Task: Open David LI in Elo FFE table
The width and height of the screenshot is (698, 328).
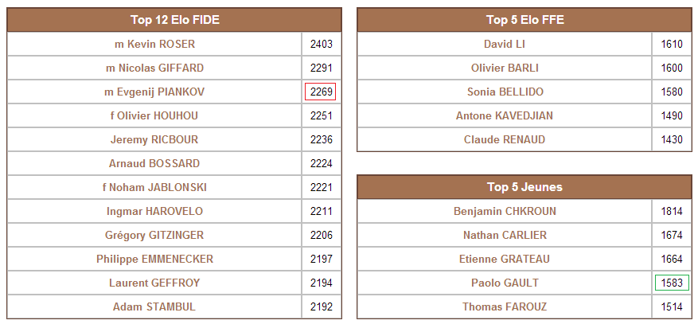Action: [x=505, y=45]
